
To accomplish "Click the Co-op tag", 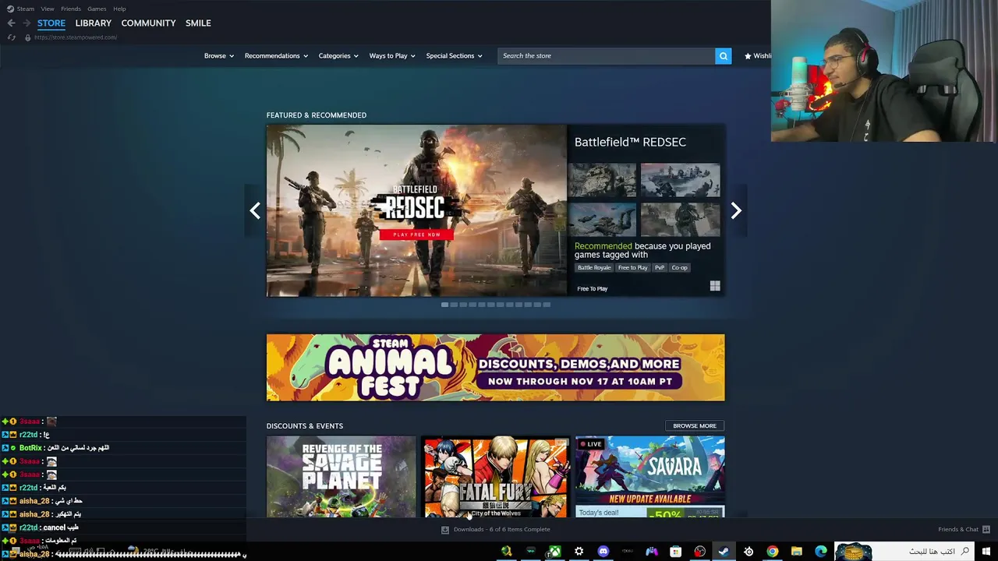I will [680, 268].
